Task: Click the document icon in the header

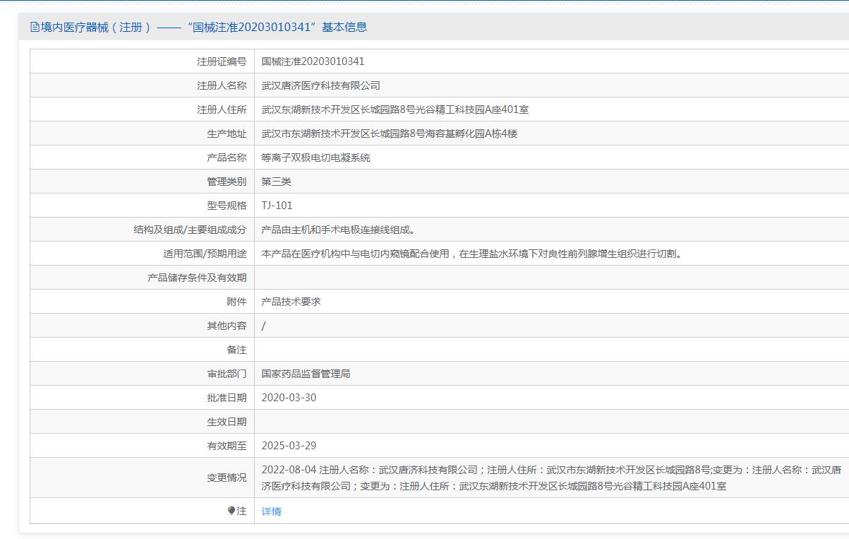Action: pyautogui.click(x=35, y=28)
